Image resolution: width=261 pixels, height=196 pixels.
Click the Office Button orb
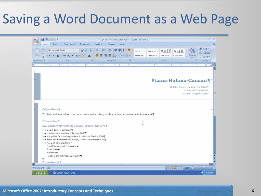click(36, 41)
